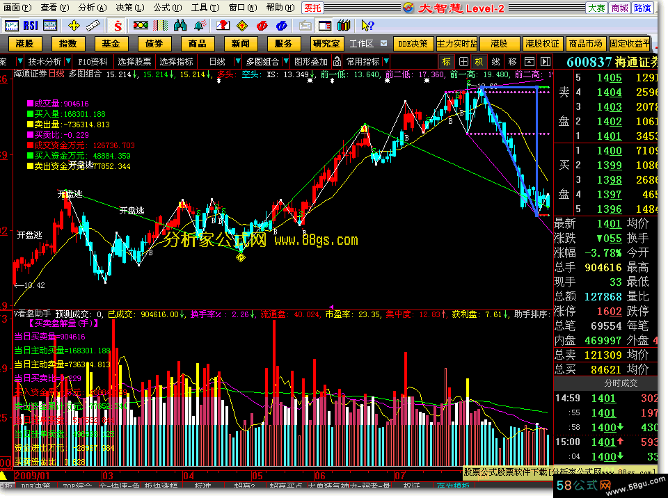Click the 商品市场 button

586,43
